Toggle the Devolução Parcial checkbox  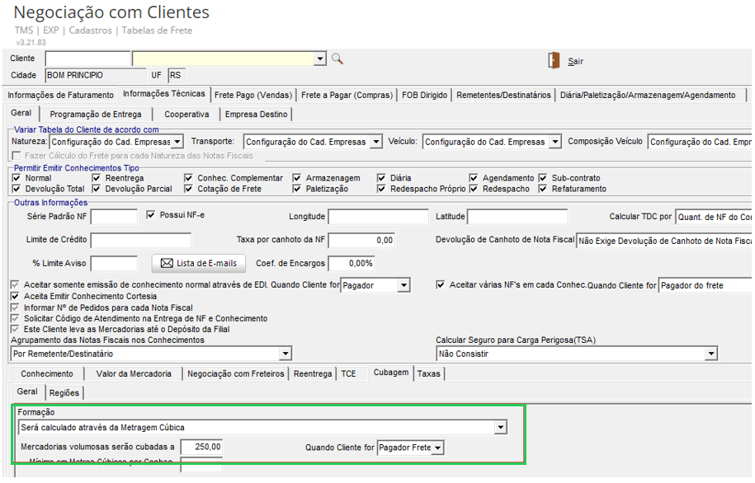point(97,189)
